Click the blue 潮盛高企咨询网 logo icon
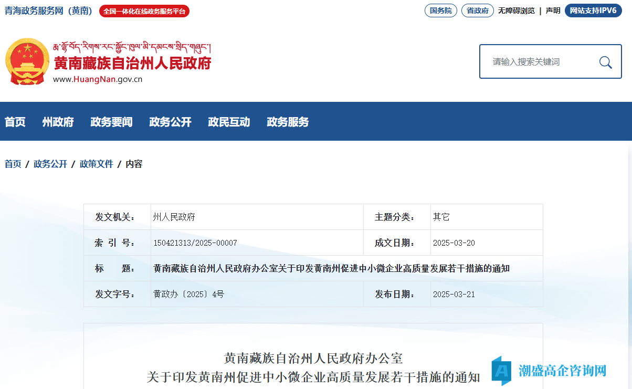632x389 pixels. 501,371
